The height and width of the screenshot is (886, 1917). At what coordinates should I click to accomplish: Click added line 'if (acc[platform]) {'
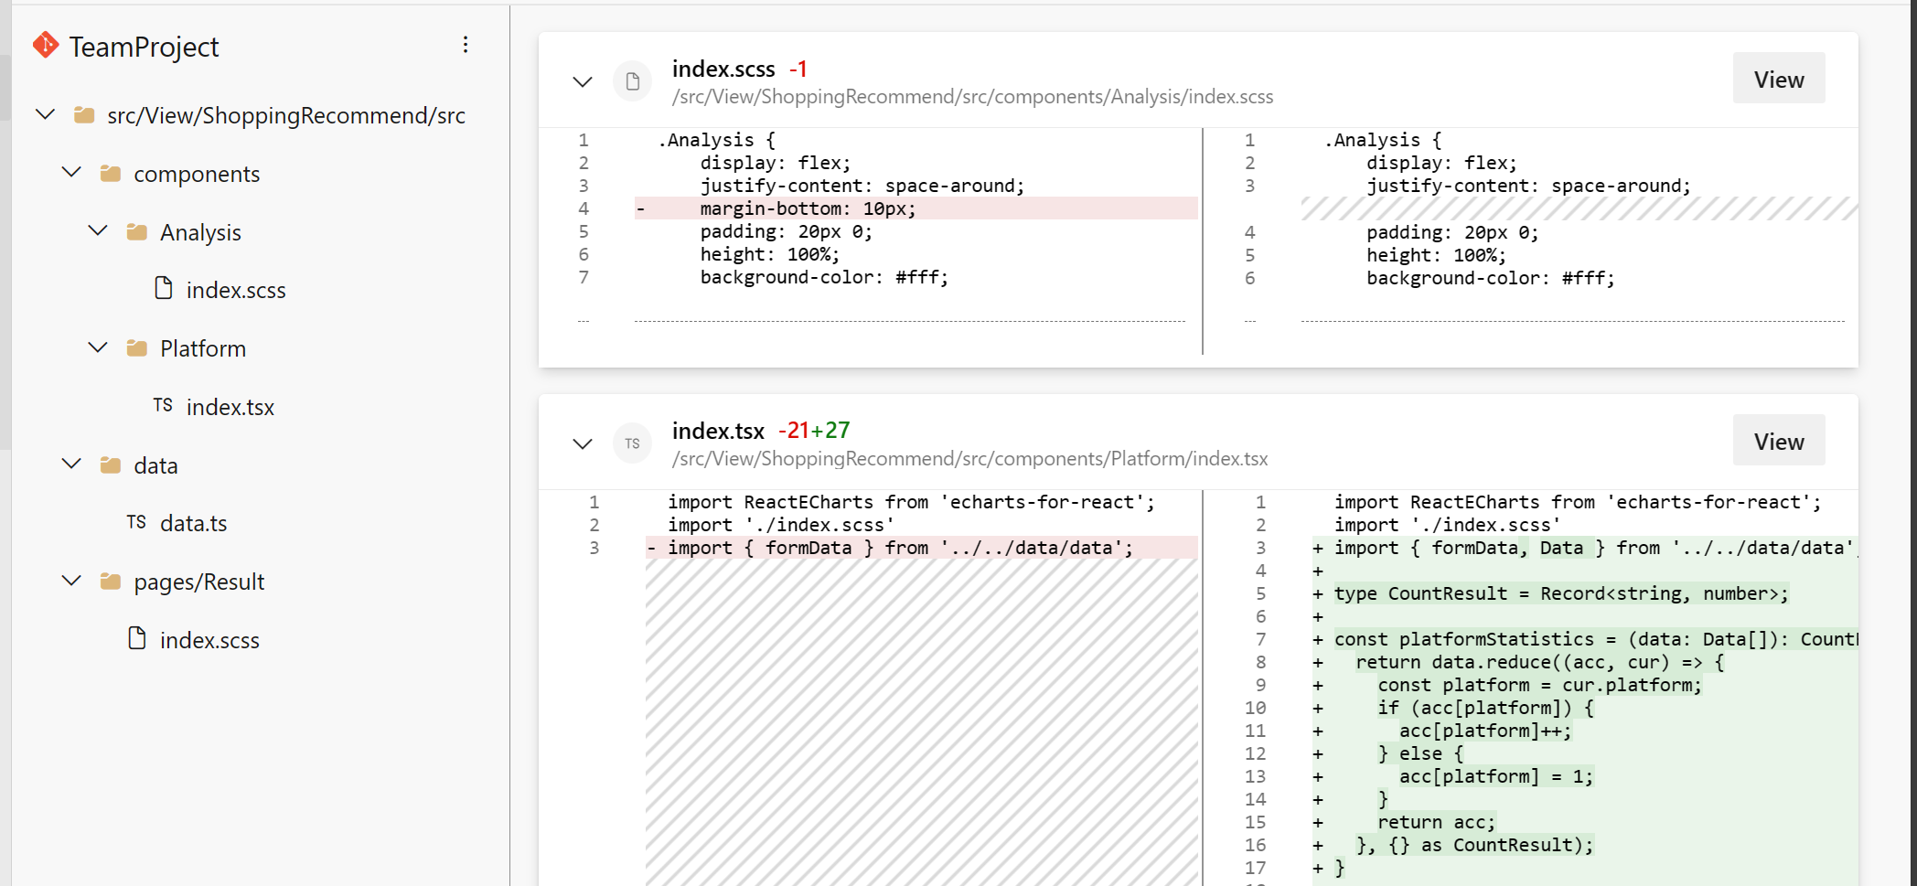click(x=1485, y=708)
